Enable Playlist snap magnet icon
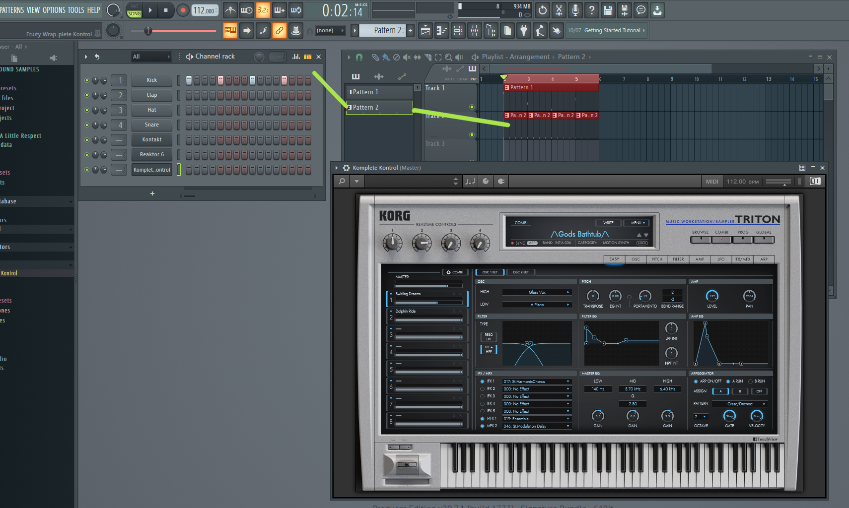The width and height of the screenshot is (849, 508). [359, 57]
